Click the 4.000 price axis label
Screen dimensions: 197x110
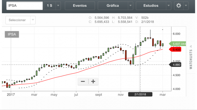(x=176, y=89)
